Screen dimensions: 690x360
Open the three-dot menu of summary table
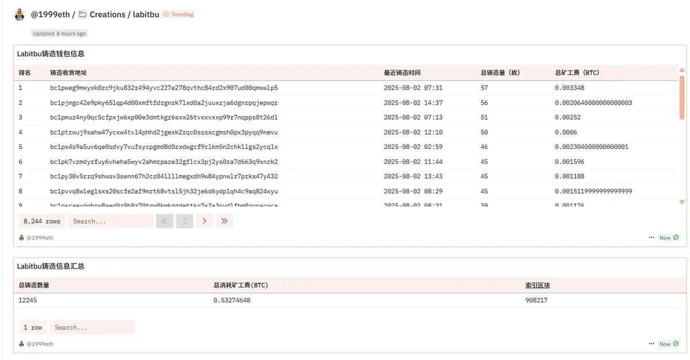click(x=651, y=344)
